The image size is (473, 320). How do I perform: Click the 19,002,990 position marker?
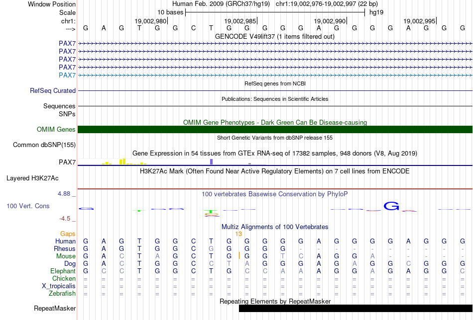(x=330, y=21)
